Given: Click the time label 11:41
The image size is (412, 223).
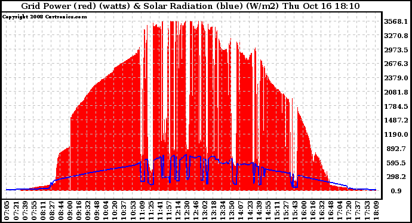Looking at the screenshot, I should pyautogui.click(x=160, y=211).
